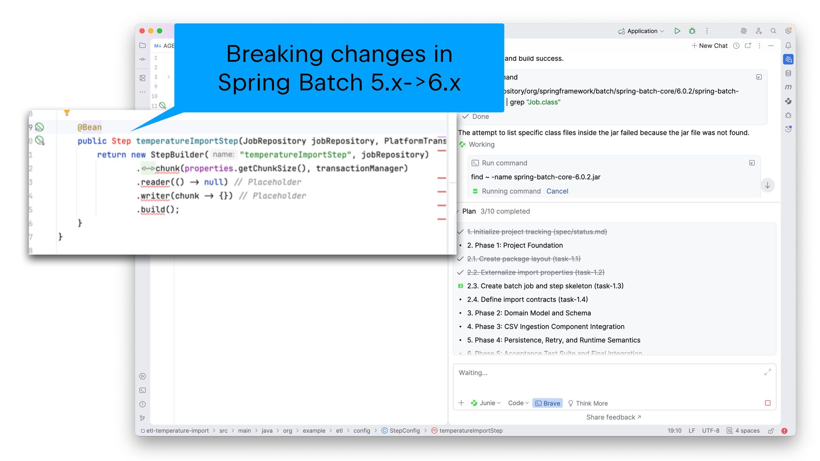The height and width of the screenshot is (461, 820).
Task: Click Search Everywhere magnifier icon
Action: click(x=773, y=31)
